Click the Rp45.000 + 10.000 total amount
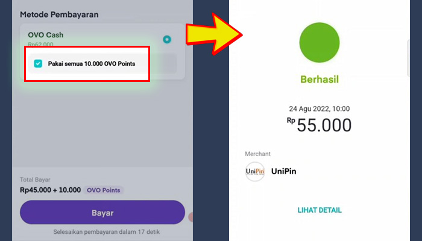The width and height of the screenshot is (422, 241). pos(50,190)
